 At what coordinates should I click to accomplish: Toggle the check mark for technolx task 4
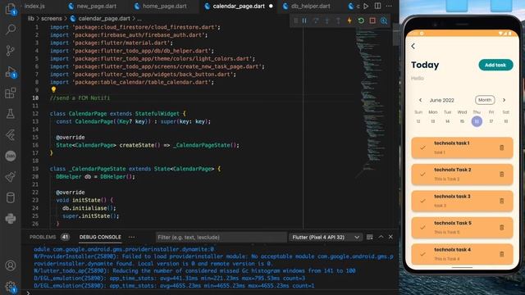click(x=422, y=254)
